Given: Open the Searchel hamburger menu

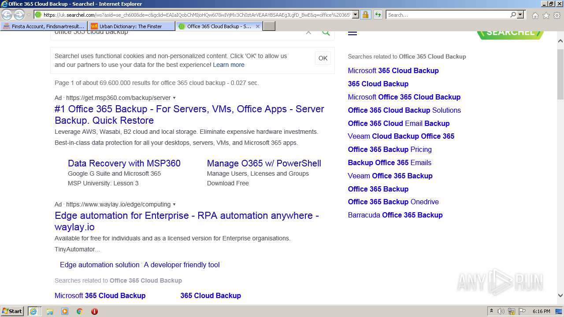Looking at the screenshot, I should 352,32.
